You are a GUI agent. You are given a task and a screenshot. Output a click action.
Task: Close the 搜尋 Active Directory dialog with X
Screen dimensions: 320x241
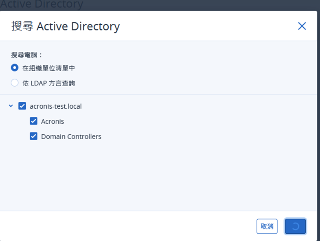pos(302,26)
